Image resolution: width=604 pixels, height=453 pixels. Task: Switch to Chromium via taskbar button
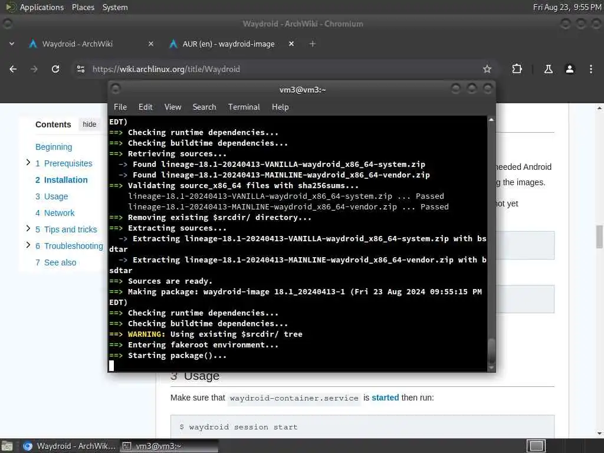70,446
